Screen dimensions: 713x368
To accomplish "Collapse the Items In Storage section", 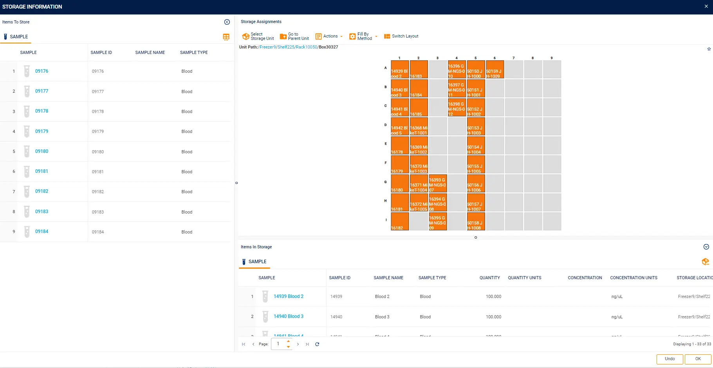I will click(706, 247).
